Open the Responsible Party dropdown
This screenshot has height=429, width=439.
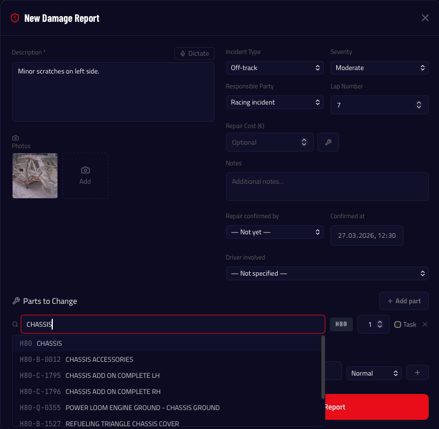click(275, 102)
